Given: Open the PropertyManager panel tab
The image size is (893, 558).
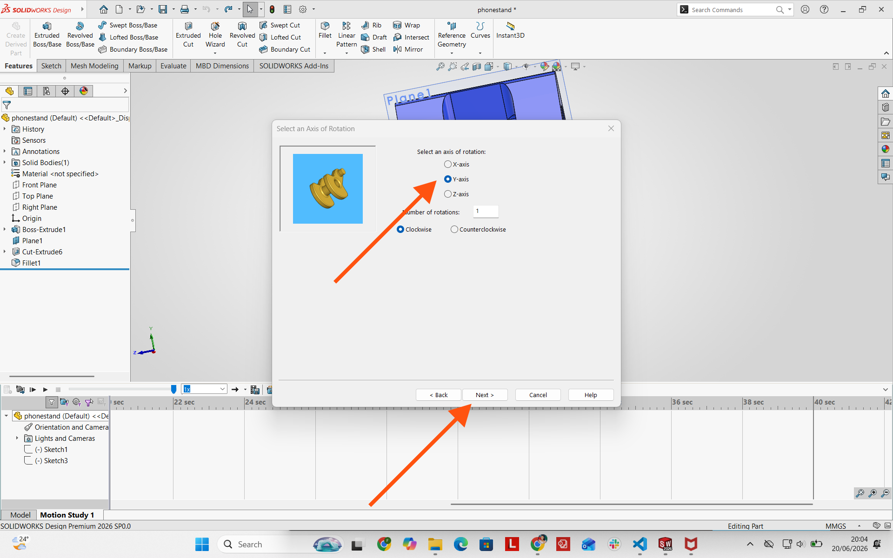Looking at the screenshot, I should (28, 91).
